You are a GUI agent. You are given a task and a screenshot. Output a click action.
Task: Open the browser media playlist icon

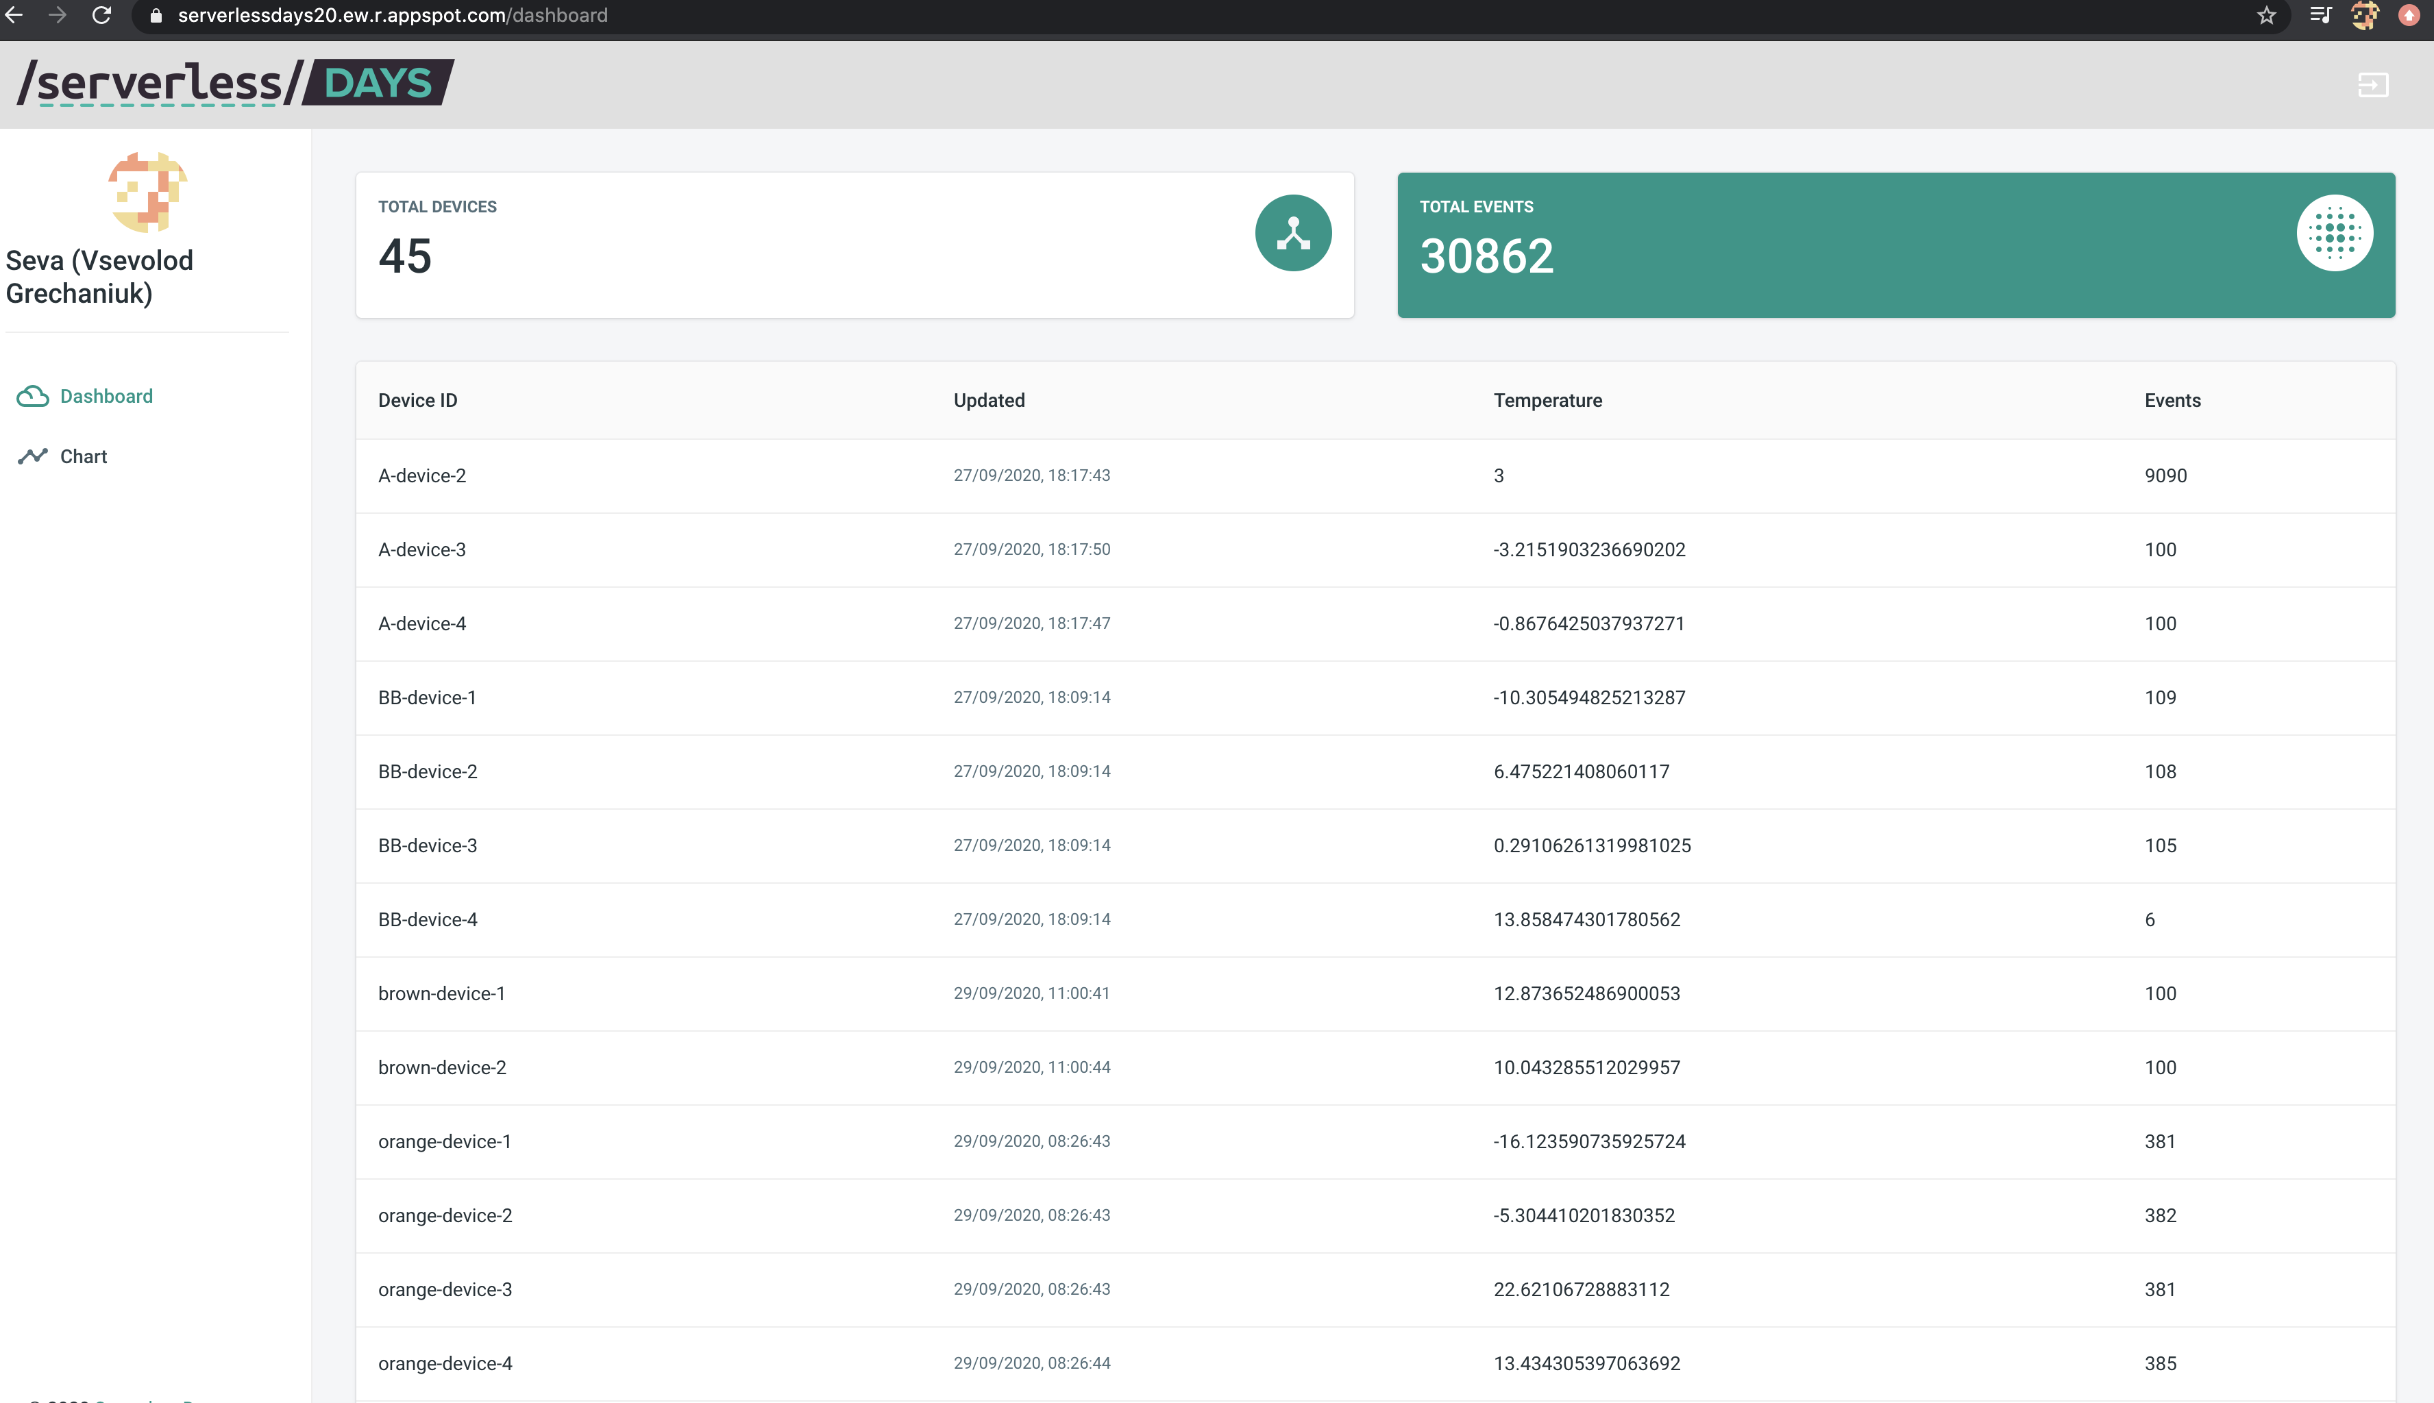2320,16
